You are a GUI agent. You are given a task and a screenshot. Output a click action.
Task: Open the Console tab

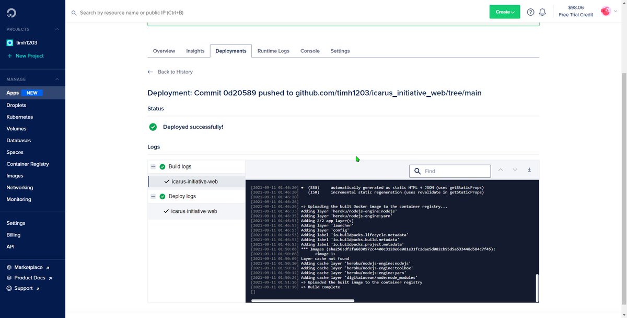pyautogui.click(x=310, y=51)
